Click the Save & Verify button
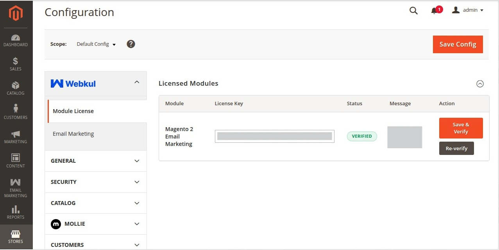The height and width of the screenshot is (250, 499). 461,128
